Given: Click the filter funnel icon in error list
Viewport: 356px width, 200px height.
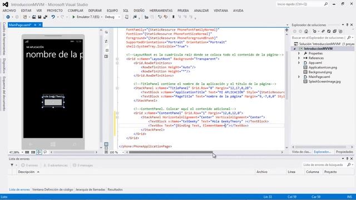Looking at the screenshot, I should (x=12, y=166).
